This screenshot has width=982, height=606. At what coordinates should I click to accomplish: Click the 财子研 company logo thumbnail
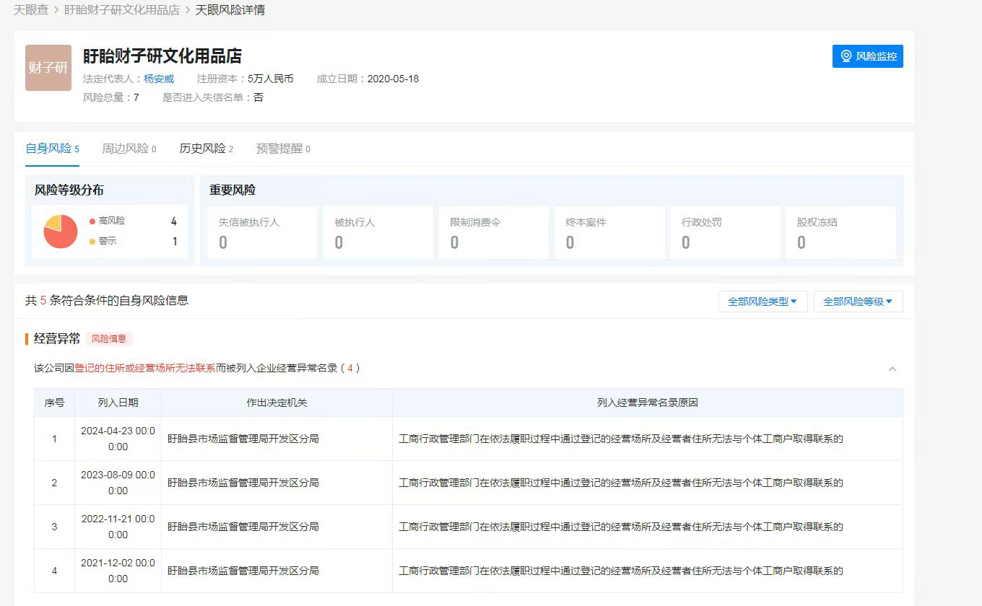click(x=48, y=68)
